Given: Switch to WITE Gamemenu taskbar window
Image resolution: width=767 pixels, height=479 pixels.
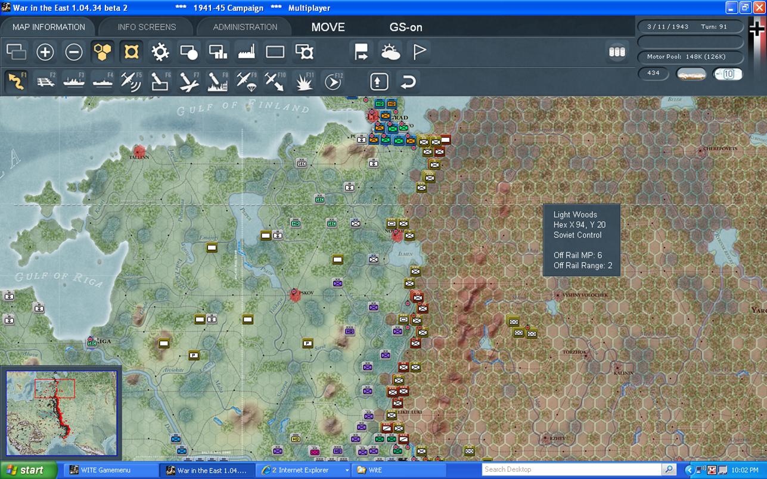Looking at the screenshot, I should pos(110,470).
